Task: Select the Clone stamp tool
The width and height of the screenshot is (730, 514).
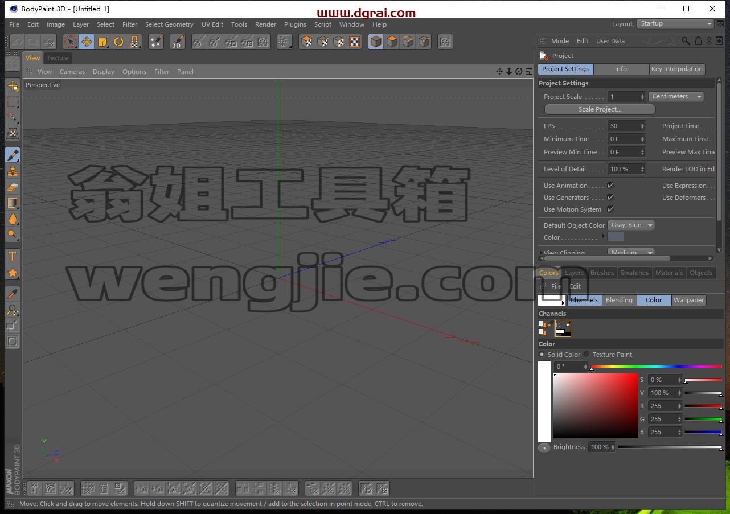Action: click(x=13, y=171)
